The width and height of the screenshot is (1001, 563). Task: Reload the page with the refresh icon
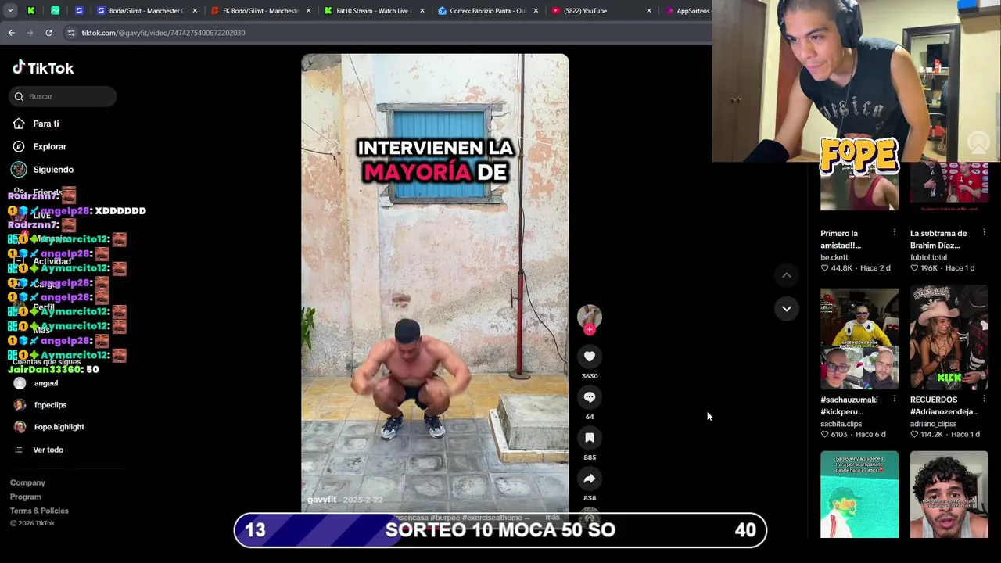point(48,33)
